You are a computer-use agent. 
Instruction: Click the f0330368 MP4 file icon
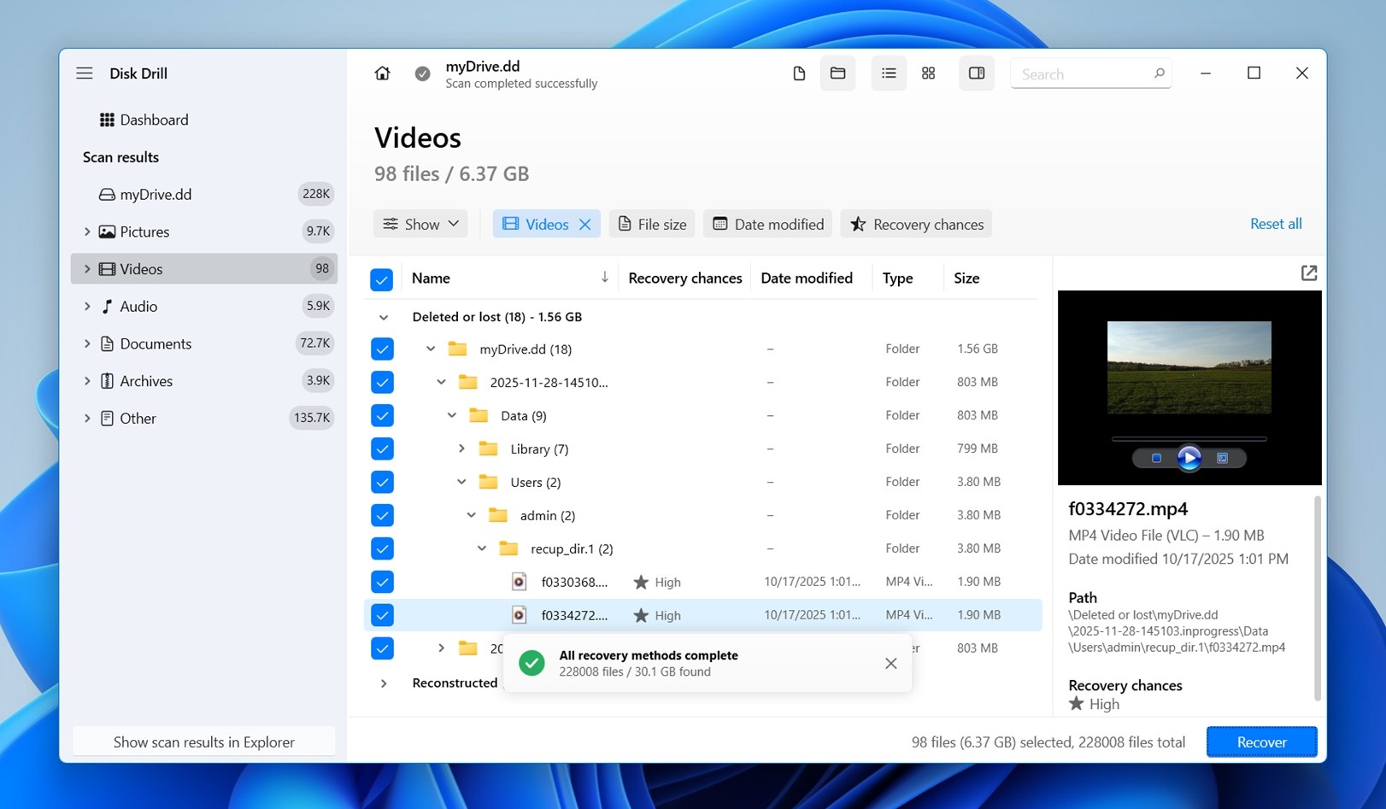coord(519,582)
